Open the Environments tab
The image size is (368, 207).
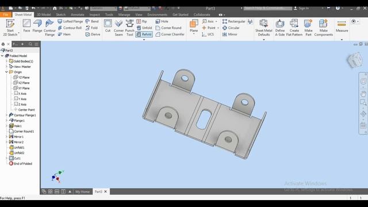[x=157, y=14]
